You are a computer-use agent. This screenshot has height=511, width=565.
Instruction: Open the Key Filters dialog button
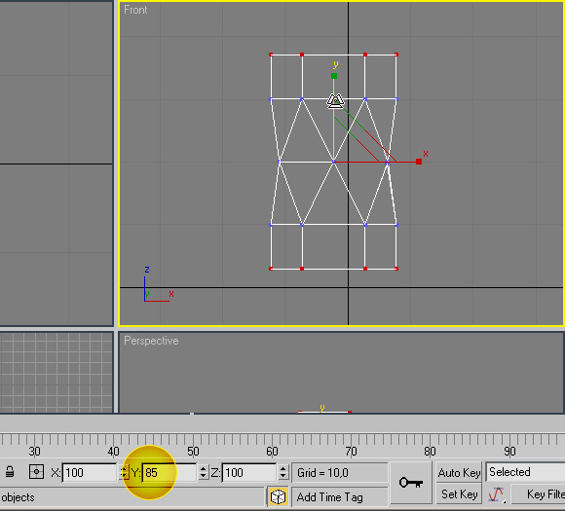point(539,494)
